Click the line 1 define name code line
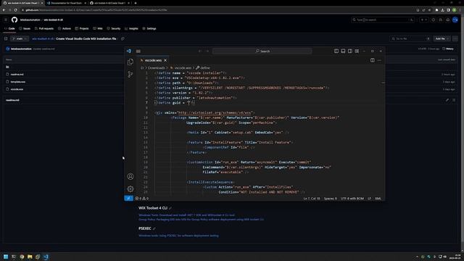This screenshot has height=261, width=464. pyautogui.click(x=190, y=72)
